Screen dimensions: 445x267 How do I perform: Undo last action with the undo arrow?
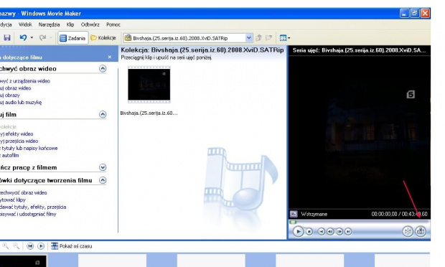pyautogui.click(x=23, y=37)
